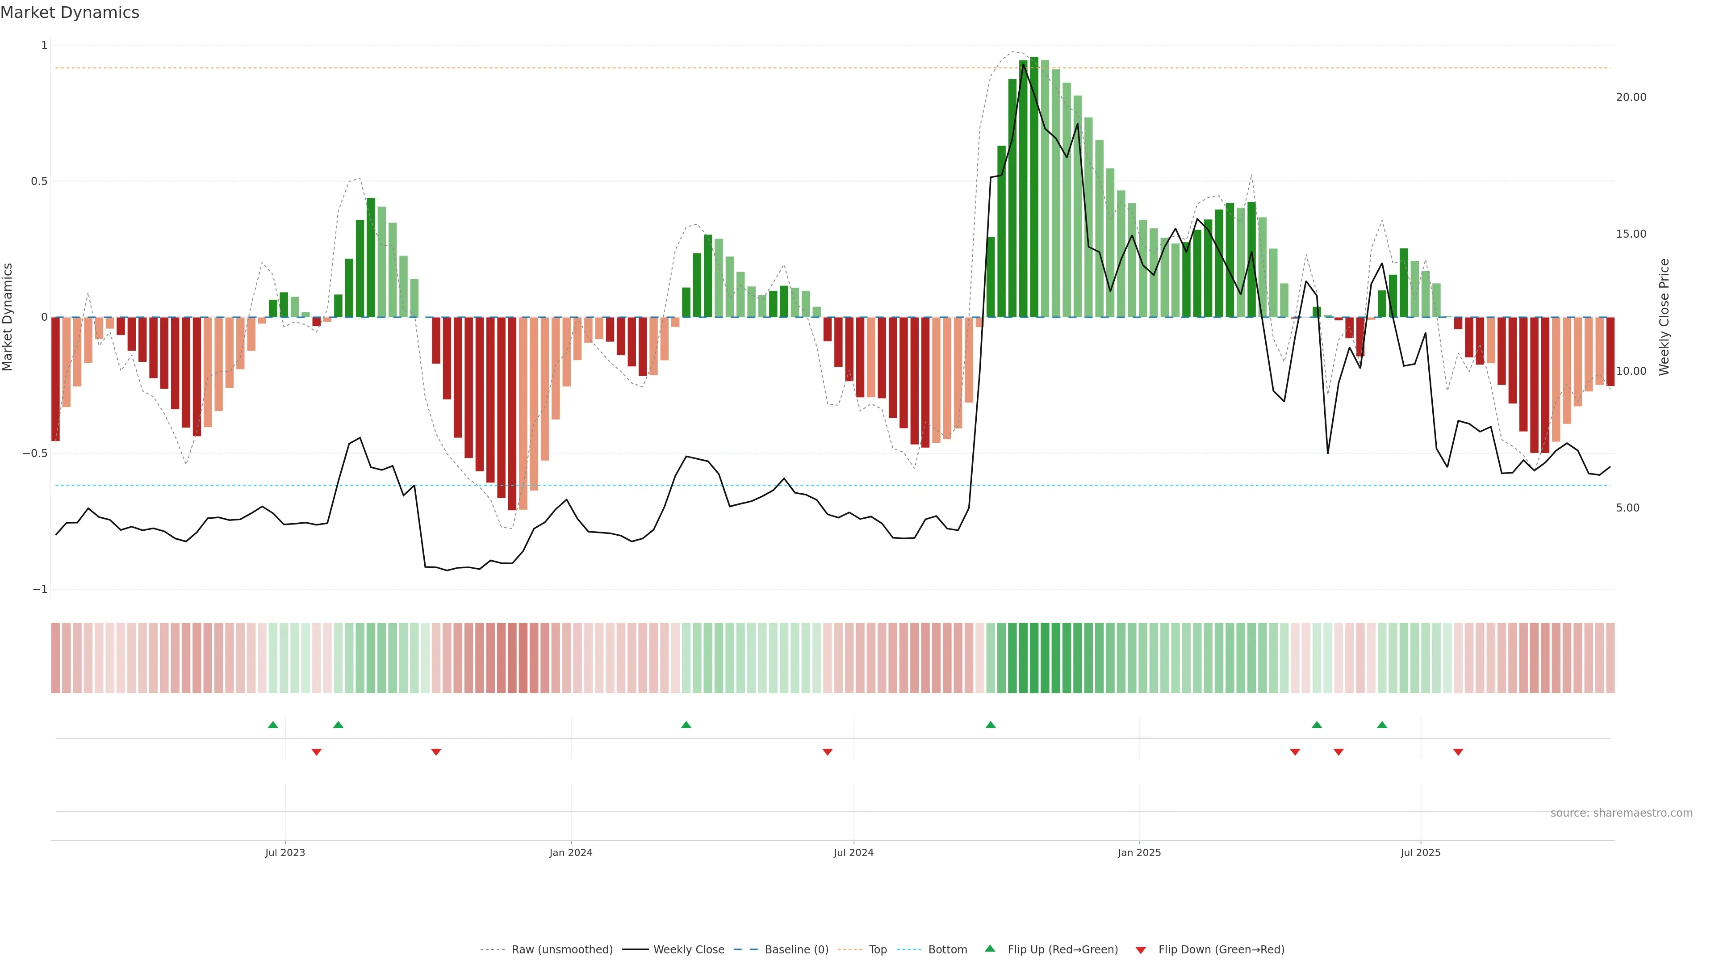
Task: Click the source: sharemaestro.com text
Action: click(x=1621, y=813)
